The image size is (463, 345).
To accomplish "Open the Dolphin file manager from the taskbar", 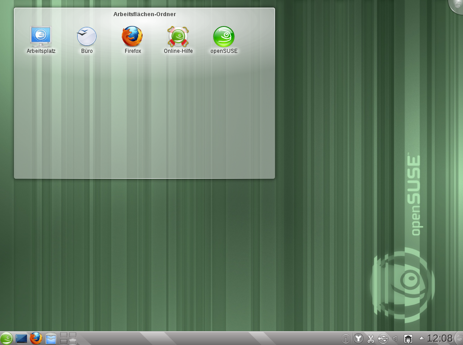I will coord(51,338).
